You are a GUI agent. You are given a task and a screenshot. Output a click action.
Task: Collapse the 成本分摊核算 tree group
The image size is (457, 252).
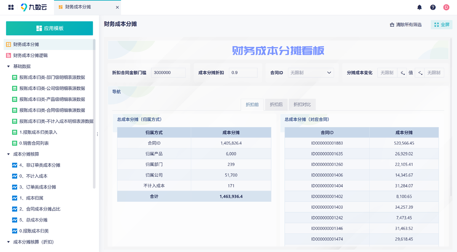click(8, 154)
